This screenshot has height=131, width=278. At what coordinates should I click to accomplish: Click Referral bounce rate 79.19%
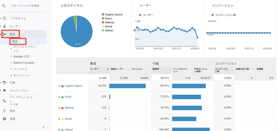tap(165, 108)
